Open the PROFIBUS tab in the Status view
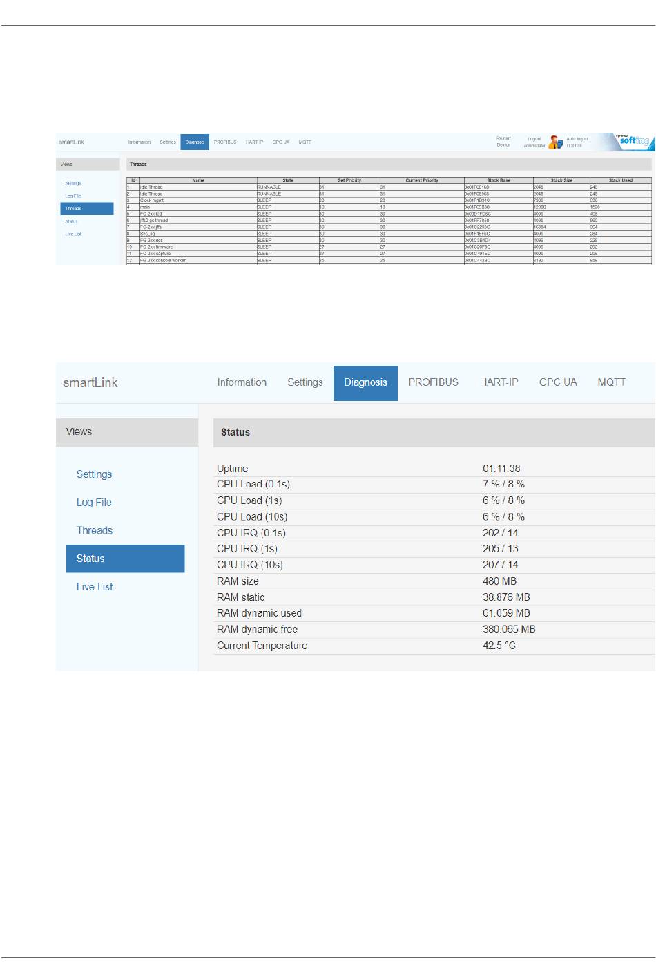 click(433, 382)
